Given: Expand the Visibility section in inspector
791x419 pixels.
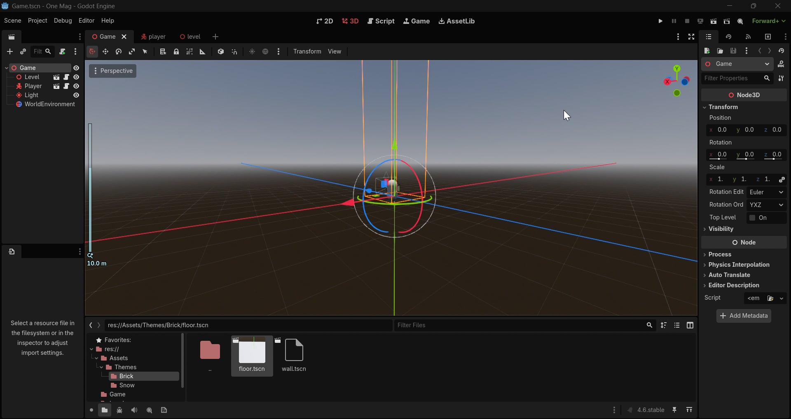Looking at the screenshot, I should click(x=721, y=229).
